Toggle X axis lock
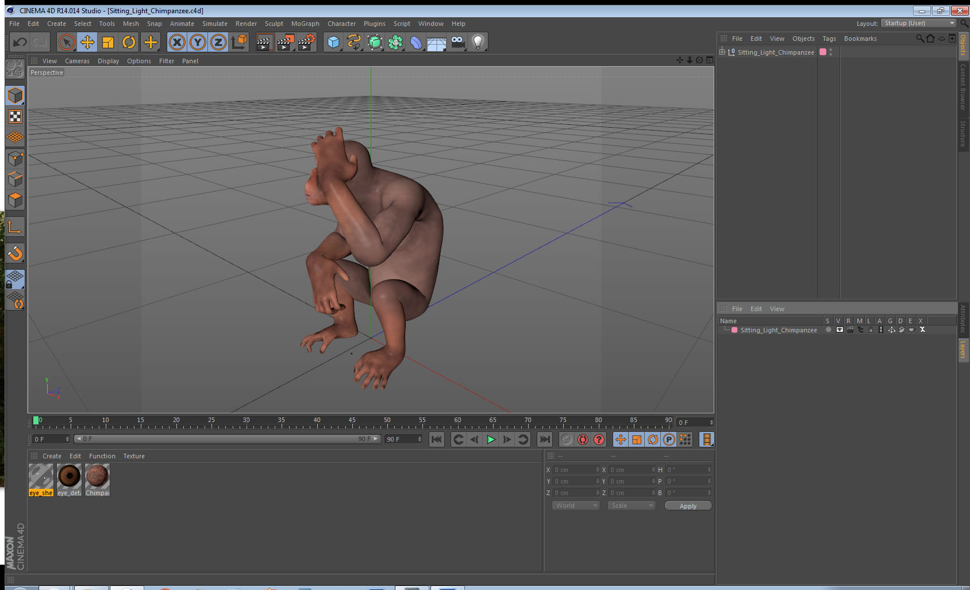Image resolution: width=970 pixels, height=590 pixels. [177, 42]
